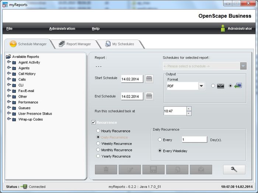Click the Queues folder icon
The width and height of the screenshot is (258, 193).
pyautogui.click(x=14, y=108)
